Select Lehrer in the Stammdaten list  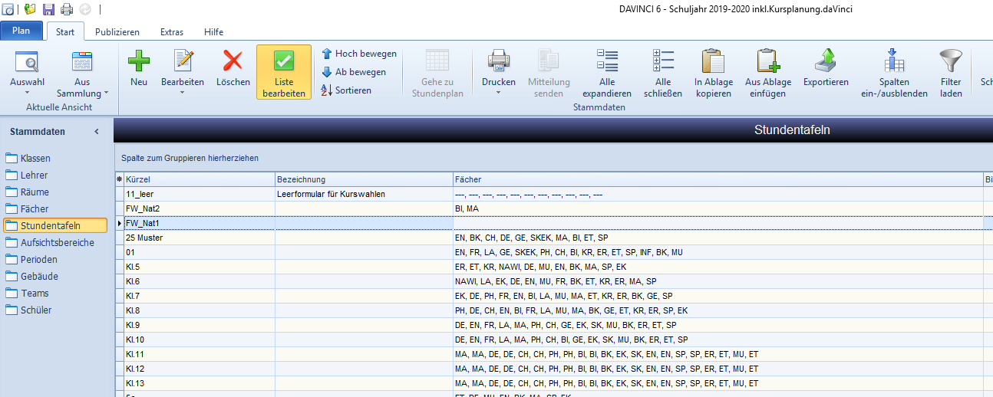[x=35, y=176]
